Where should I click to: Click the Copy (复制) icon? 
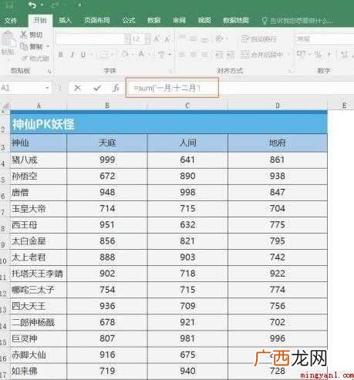(x=24, y=46)
